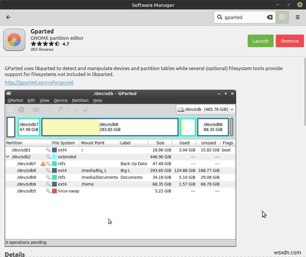Select the /media/Documents mount point cell
This screenshot has width=306, height=257.
[x=100, y=177]
